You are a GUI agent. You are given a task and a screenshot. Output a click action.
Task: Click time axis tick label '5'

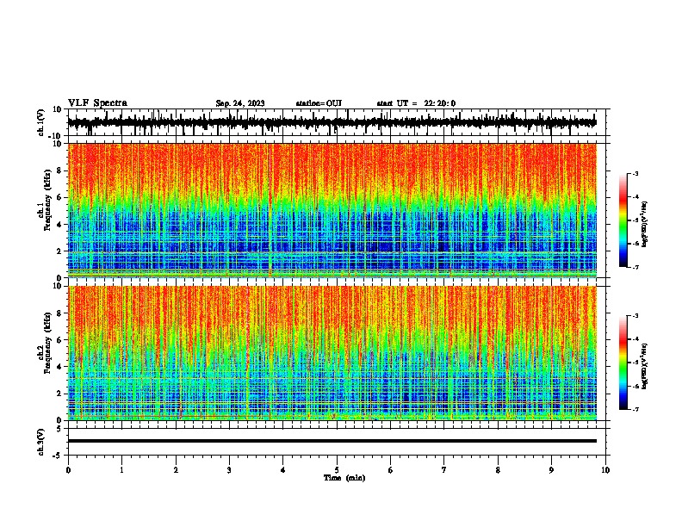(337, 470)
